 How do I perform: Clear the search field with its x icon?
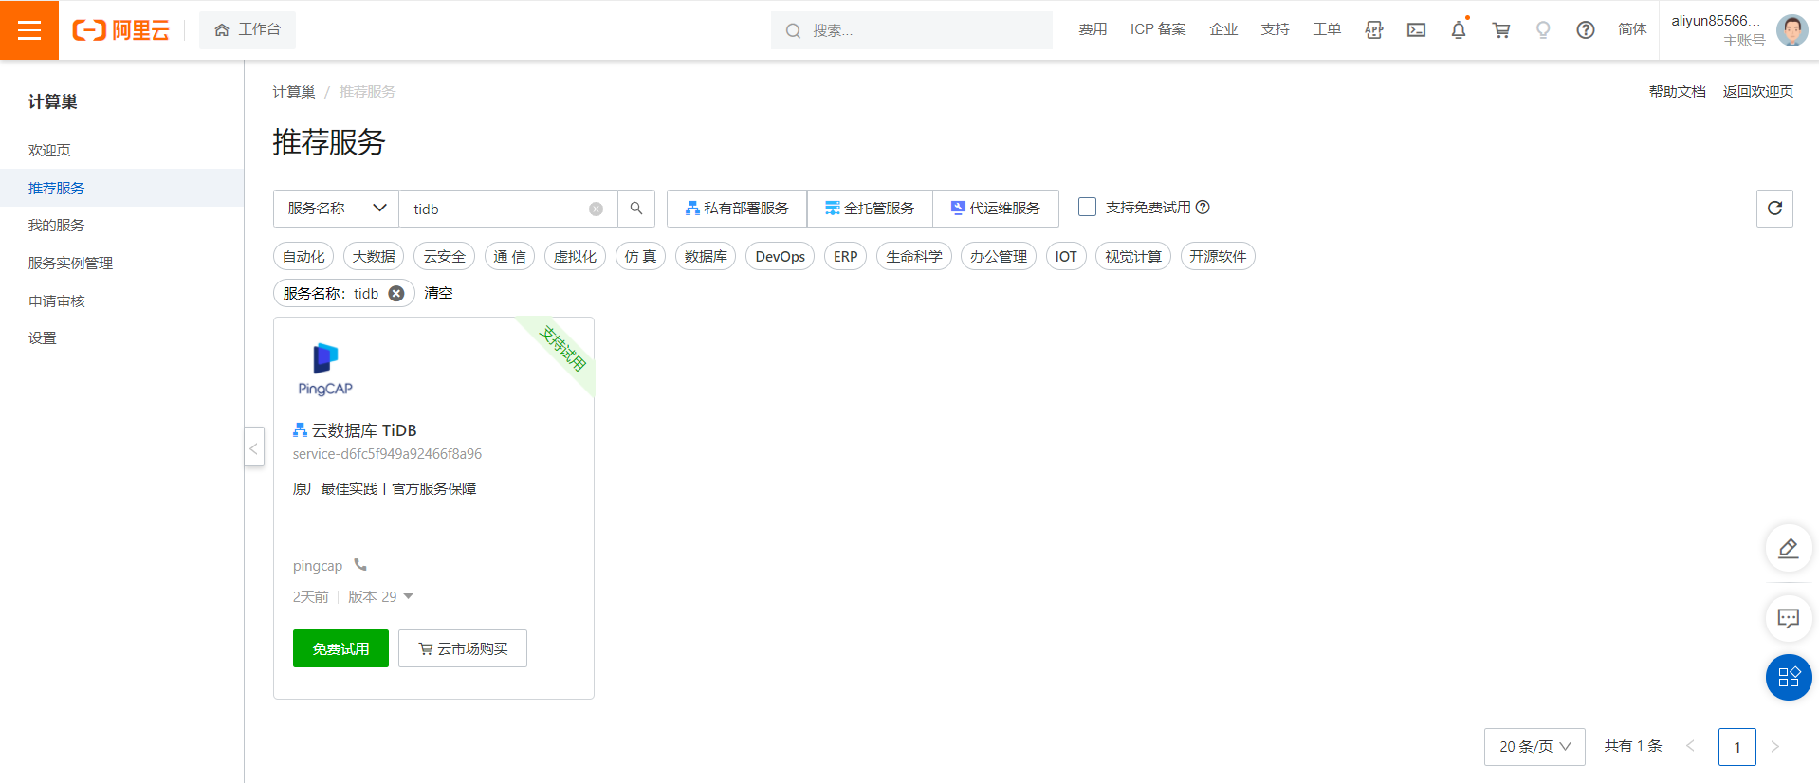click(596, 209)
